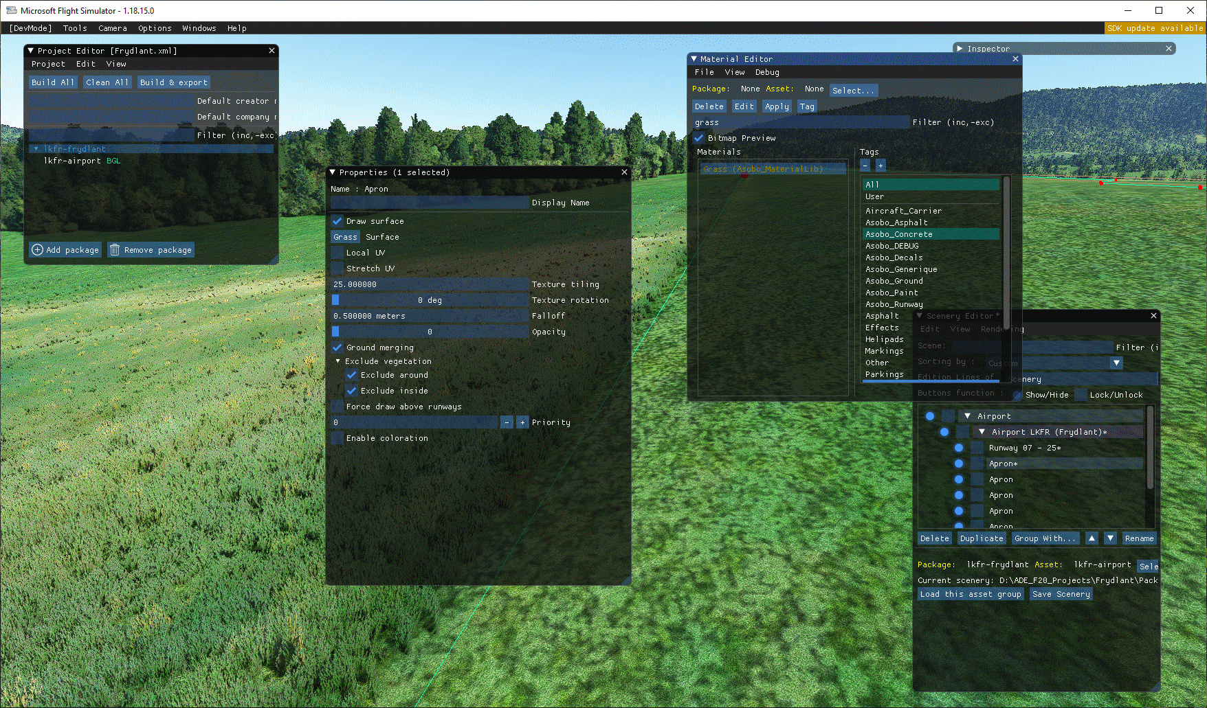This screenshot has height=708, width=1207.
Task: Move selected scenery item up with arrow
Action: tap(1092, 538)
